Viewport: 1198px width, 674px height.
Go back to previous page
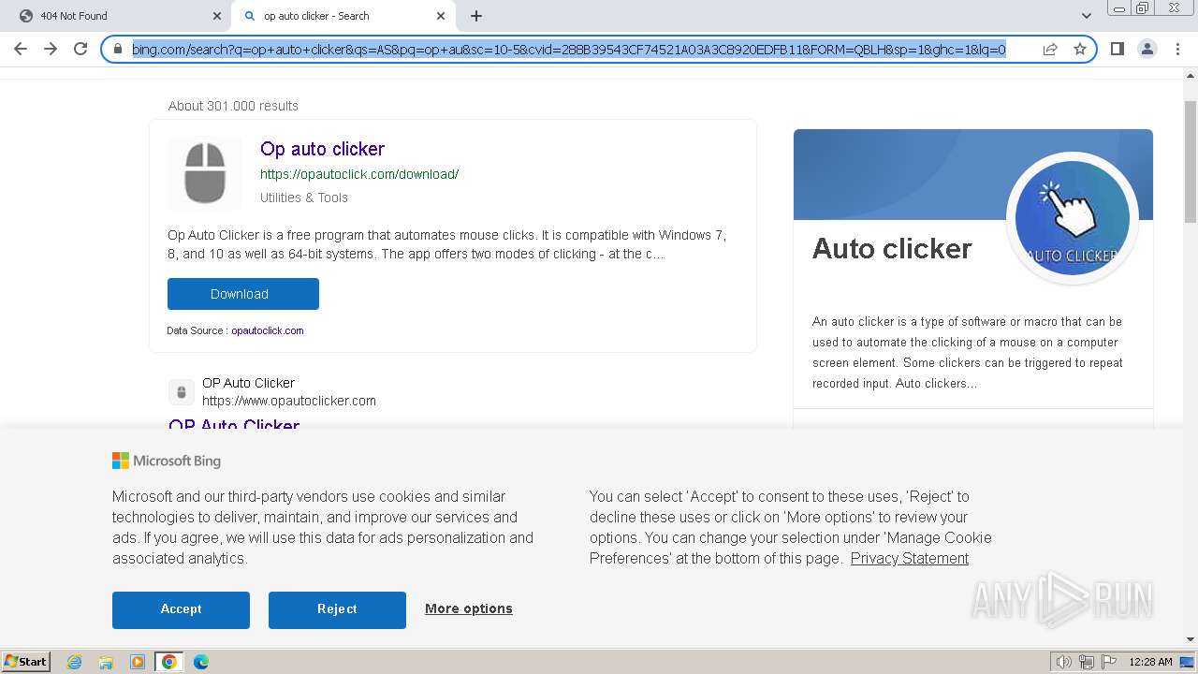pos(21,49)
